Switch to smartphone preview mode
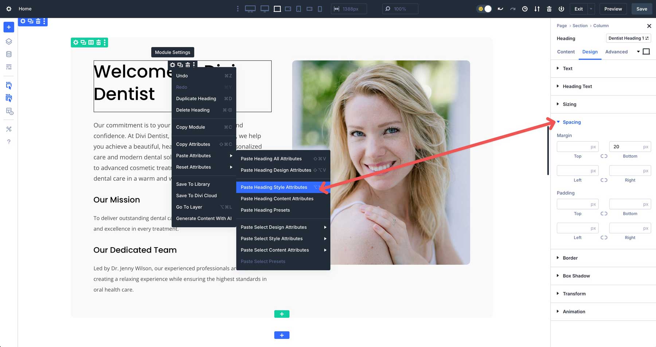This screenshot has height=347, width=656. pyautogui.click(x=320, y=8)
